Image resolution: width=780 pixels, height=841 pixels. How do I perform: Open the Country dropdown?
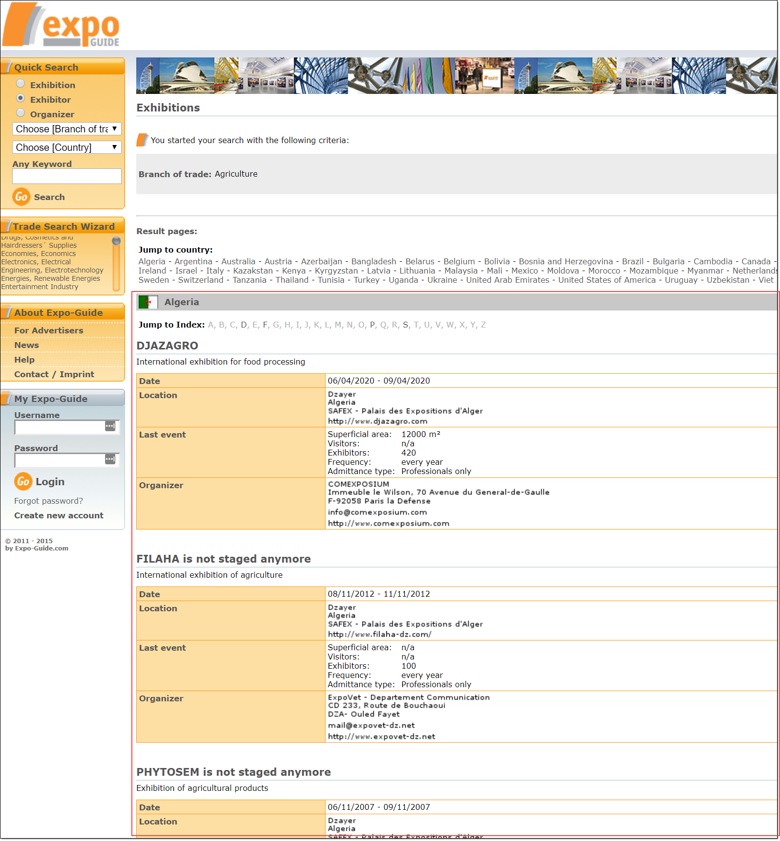(67, 147)
